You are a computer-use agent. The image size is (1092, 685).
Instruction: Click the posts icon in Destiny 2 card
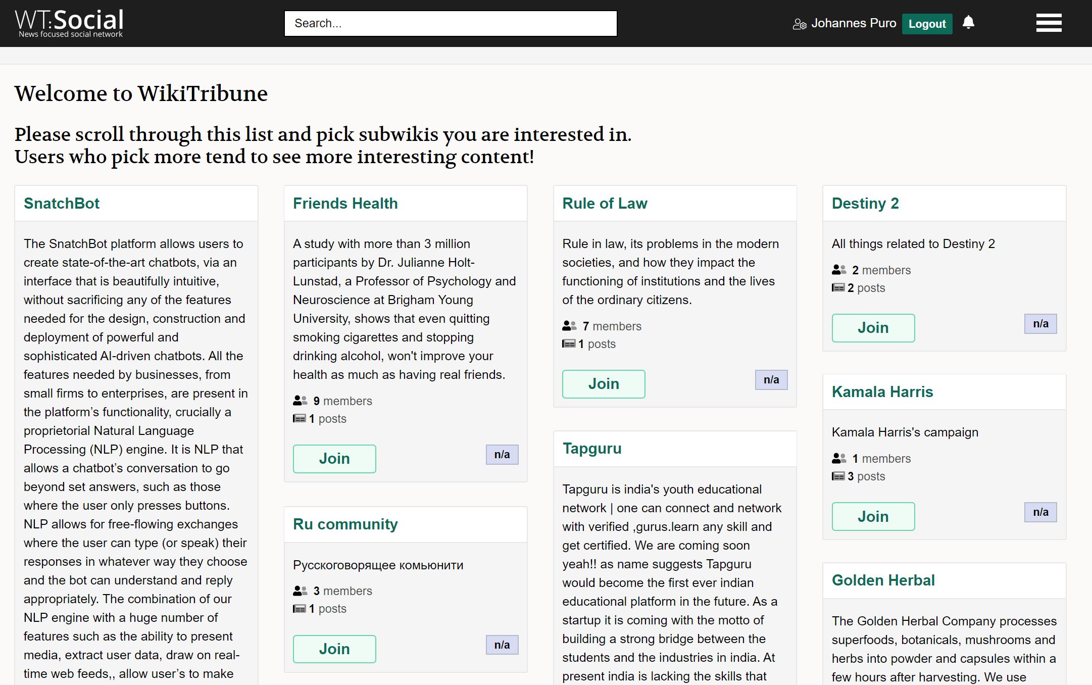(838, 287)
